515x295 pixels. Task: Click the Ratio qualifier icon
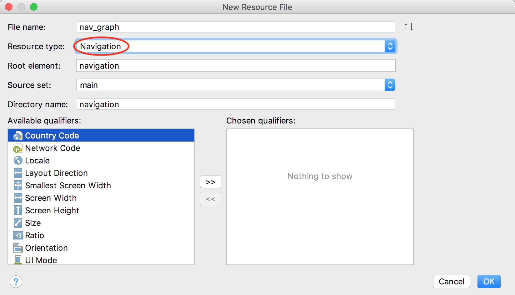[18, 235]
